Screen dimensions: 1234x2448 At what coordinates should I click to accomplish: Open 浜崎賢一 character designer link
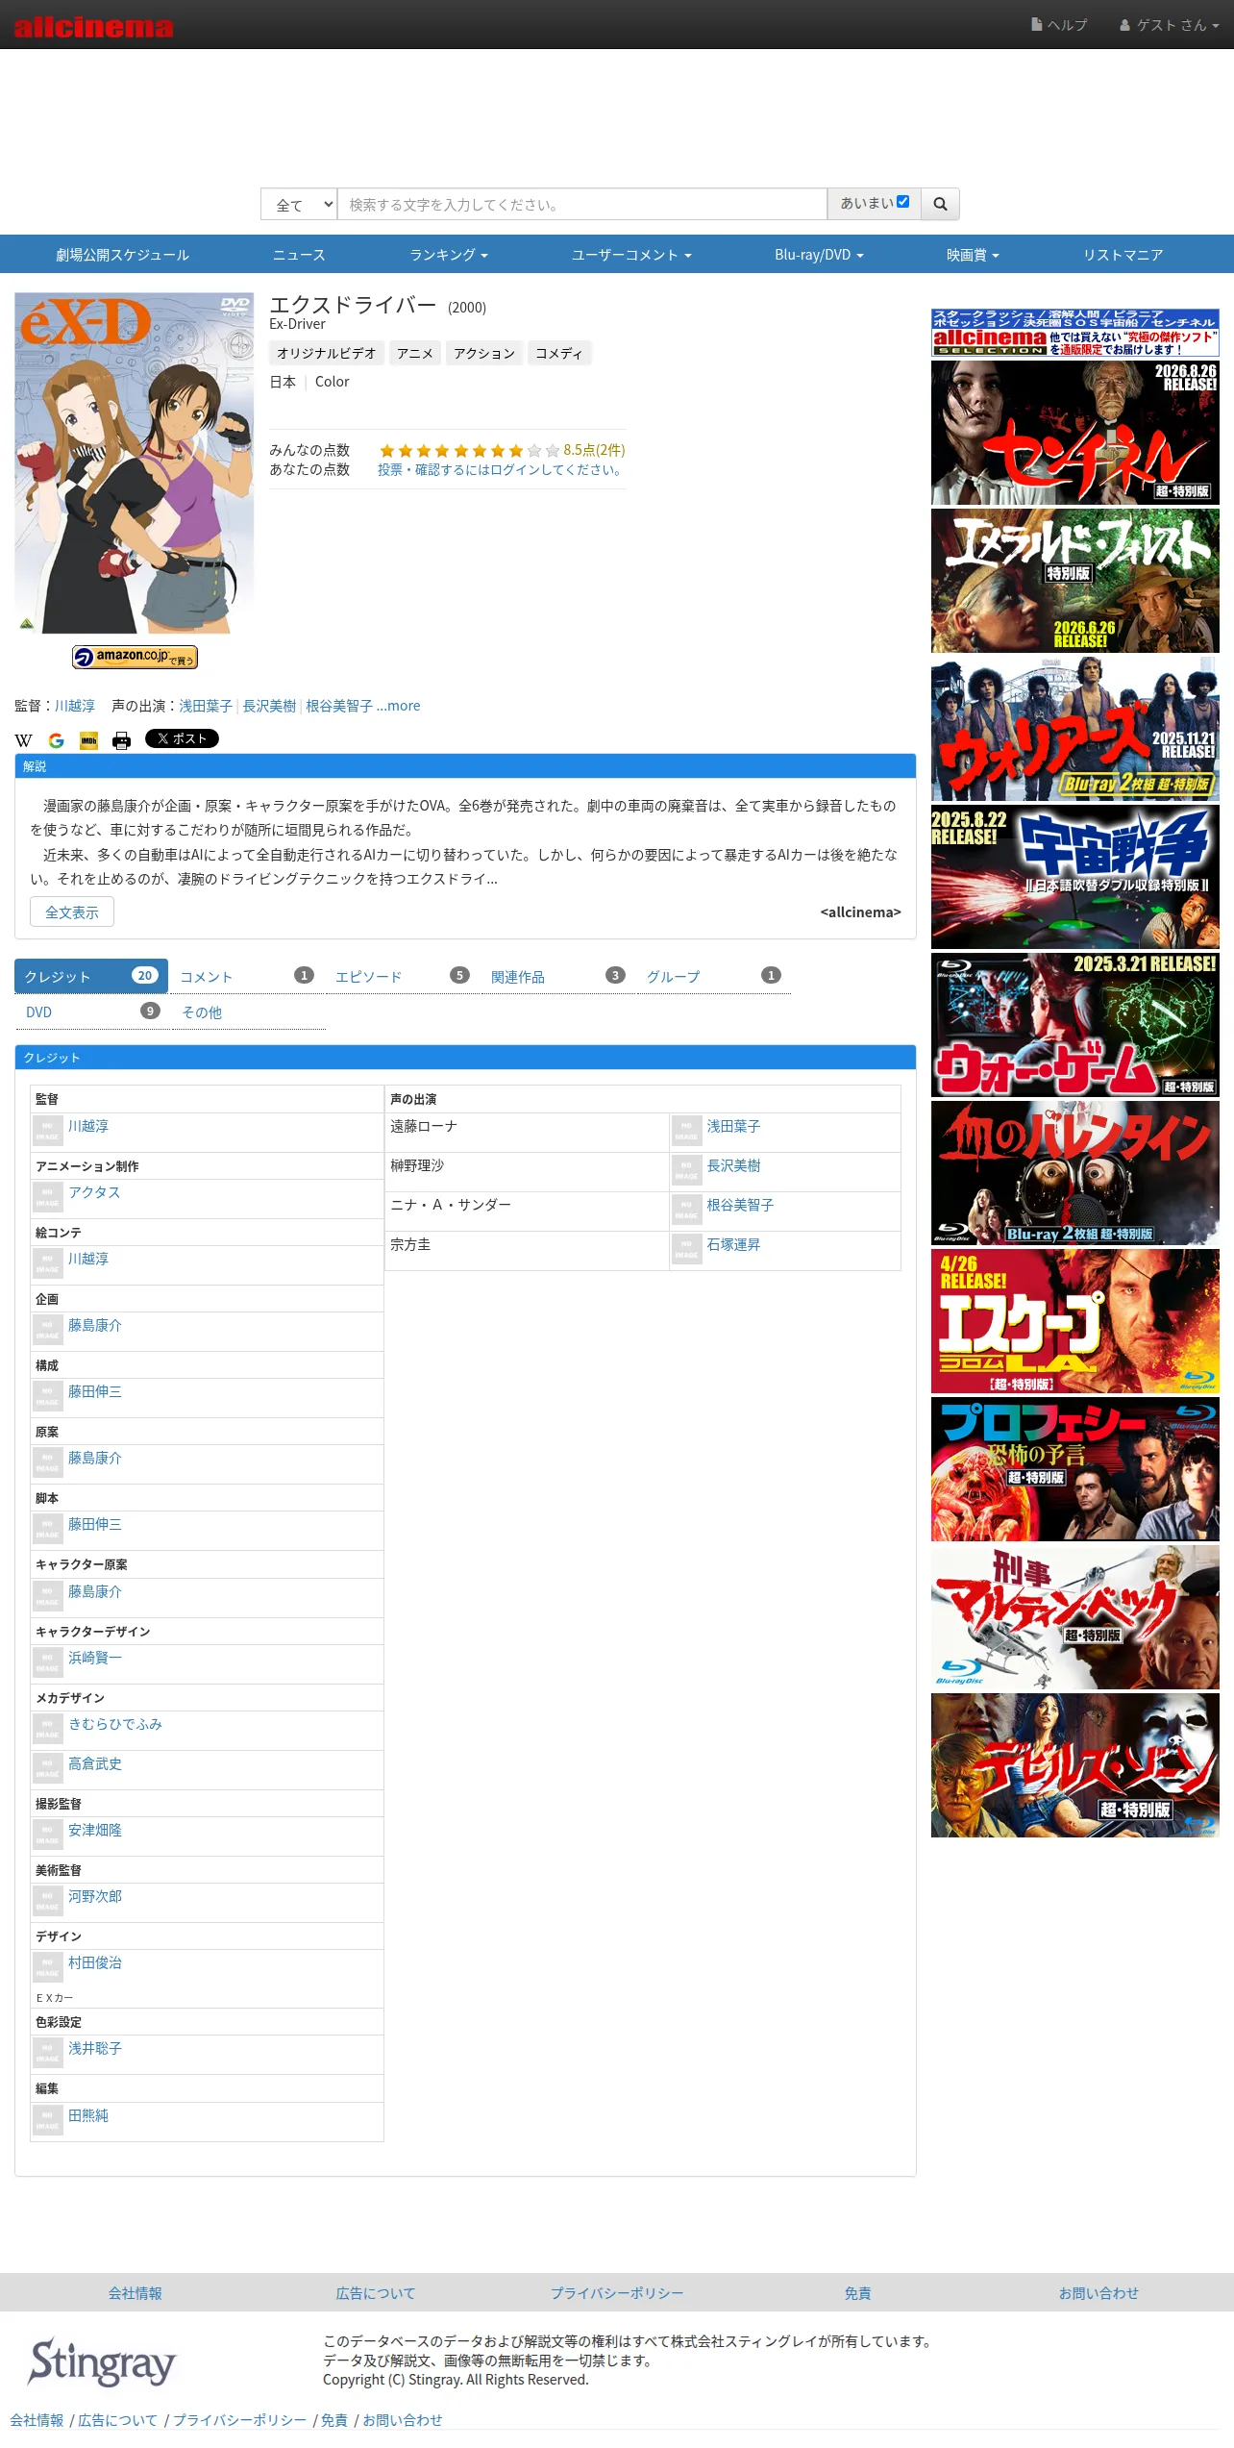pos(95,1658)
